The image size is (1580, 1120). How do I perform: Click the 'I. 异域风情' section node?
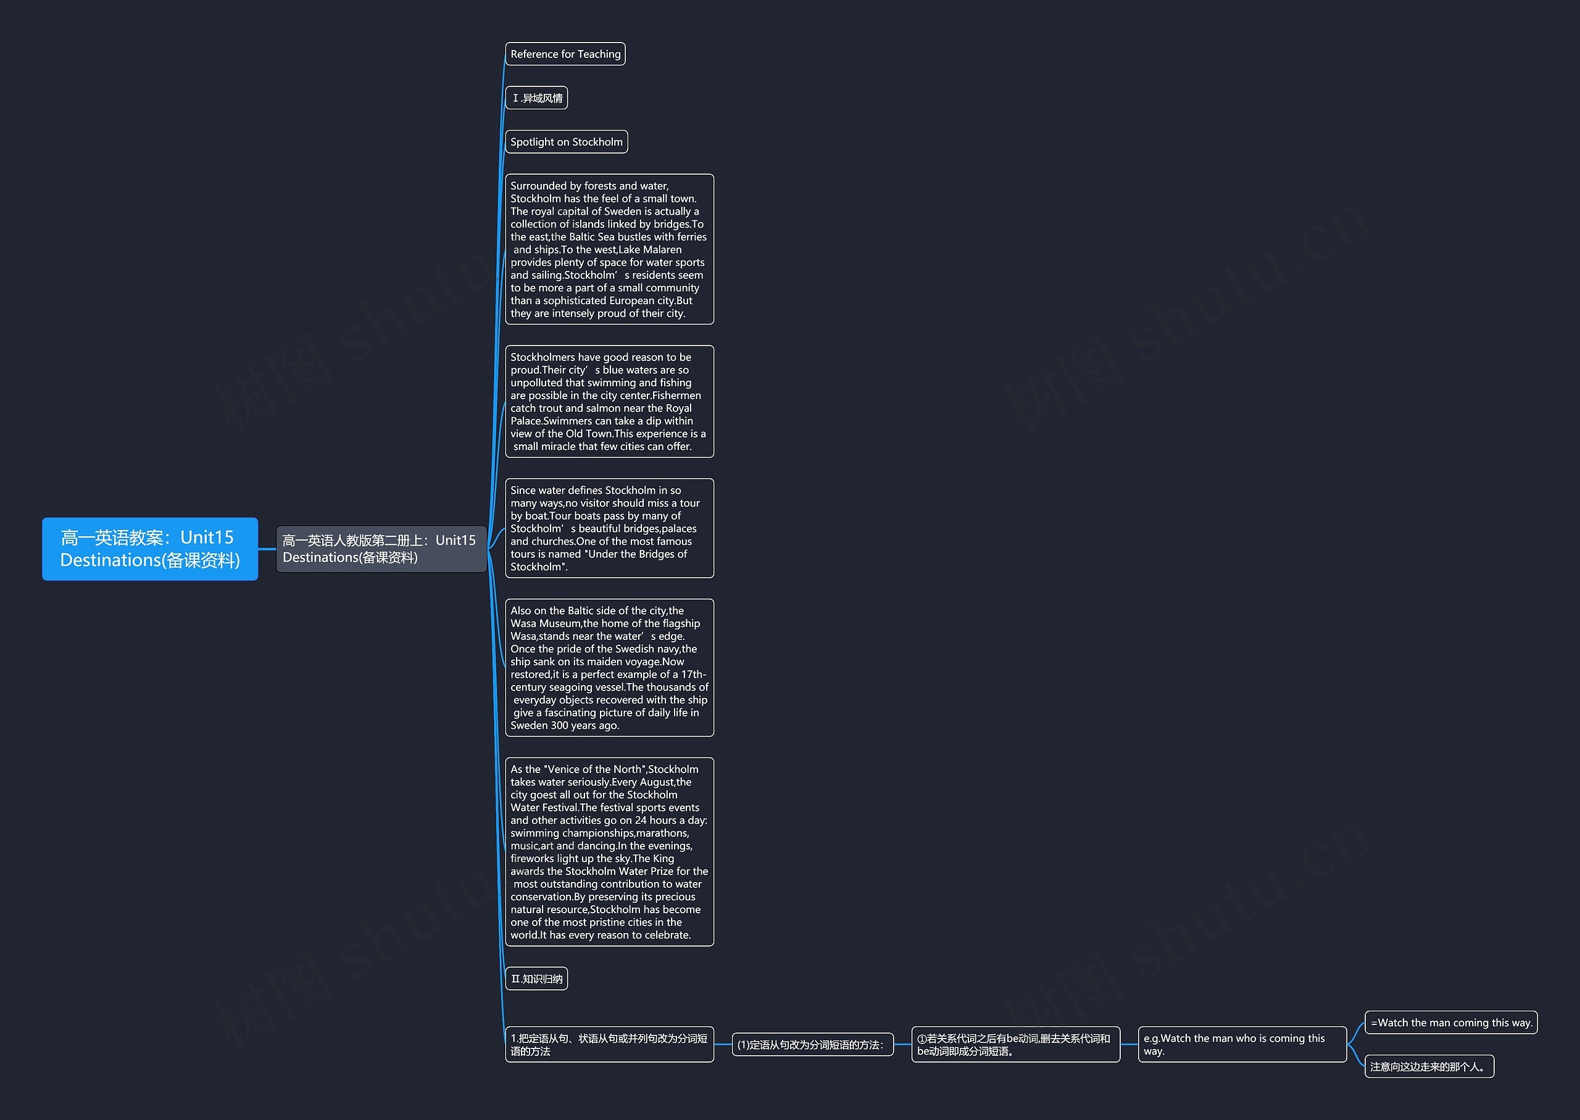[537, 97]
